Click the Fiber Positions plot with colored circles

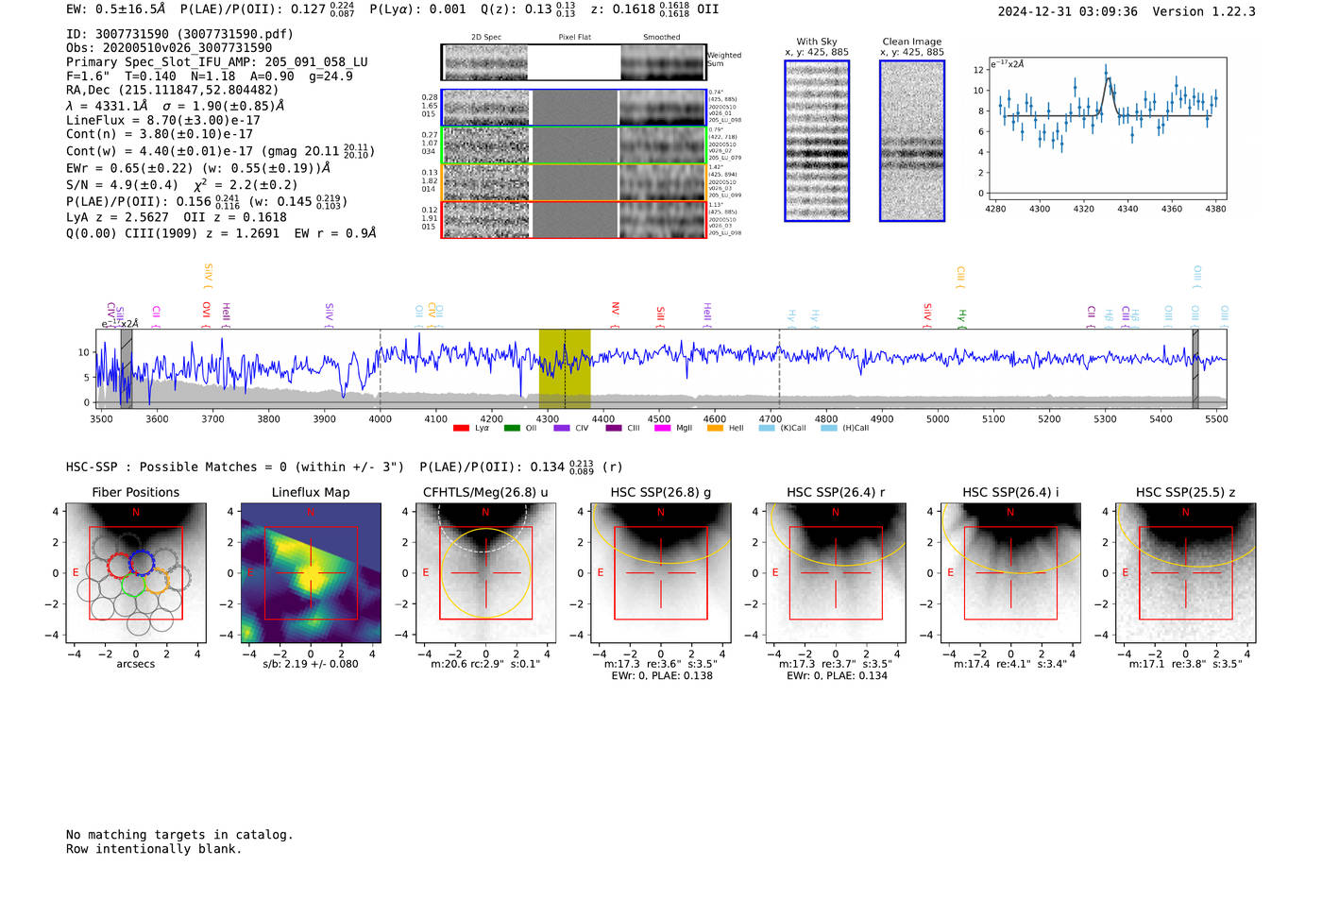coord(136,573)
